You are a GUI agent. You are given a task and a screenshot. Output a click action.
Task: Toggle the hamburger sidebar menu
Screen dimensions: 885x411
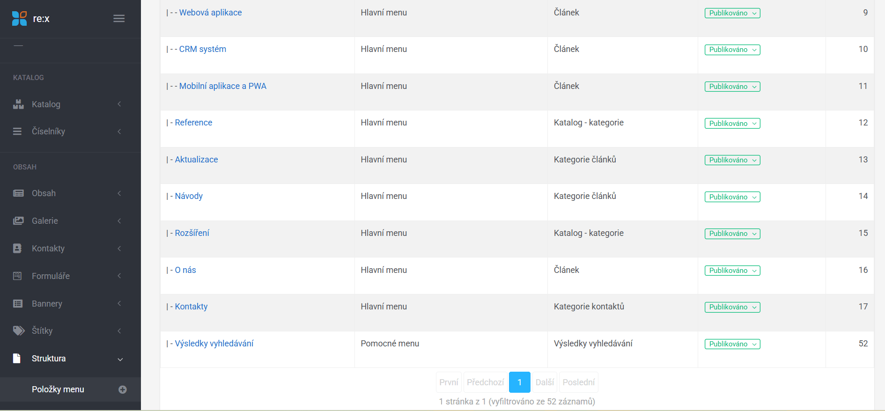pyautogui.click(x=119, y=19)
